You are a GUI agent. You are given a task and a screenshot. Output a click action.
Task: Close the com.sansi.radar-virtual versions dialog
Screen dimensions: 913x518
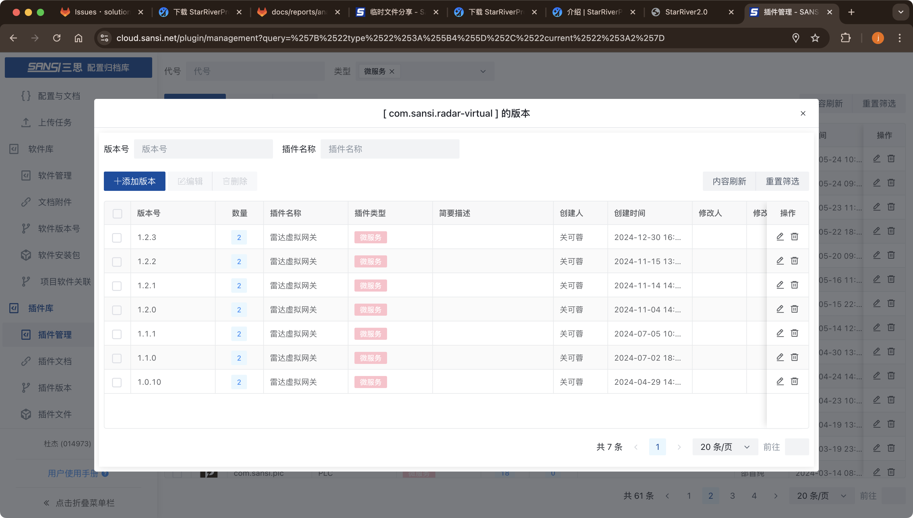[x=803, y=113]
